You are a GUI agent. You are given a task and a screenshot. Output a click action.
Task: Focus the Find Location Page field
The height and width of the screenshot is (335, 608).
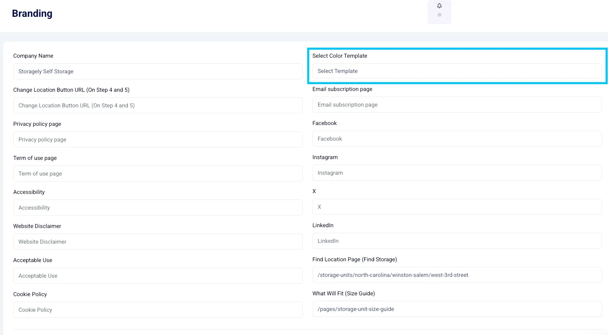pyautogui.click(x=457, y=275)
